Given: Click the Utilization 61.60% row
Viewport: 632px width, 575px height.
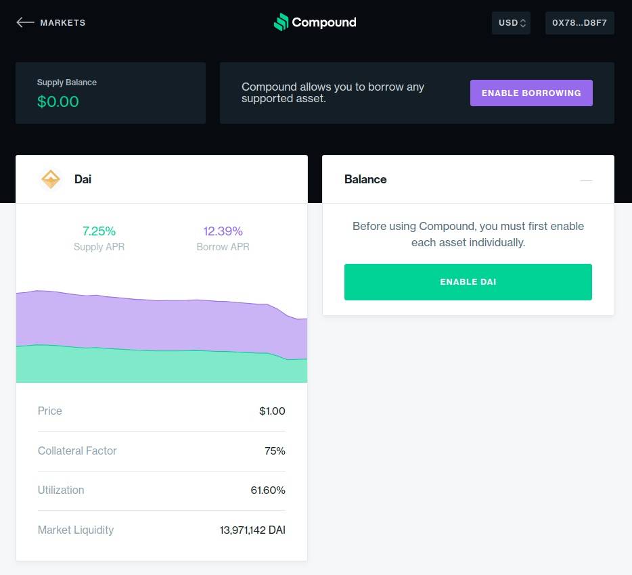Looking at the screenshot, I should coord(161,490).
